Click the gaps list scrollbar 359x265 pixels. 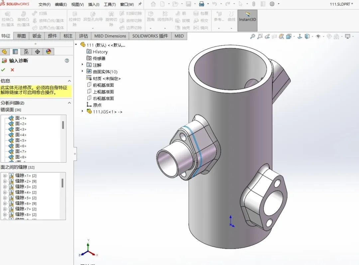pyautogui.click(x=62, y=183)
